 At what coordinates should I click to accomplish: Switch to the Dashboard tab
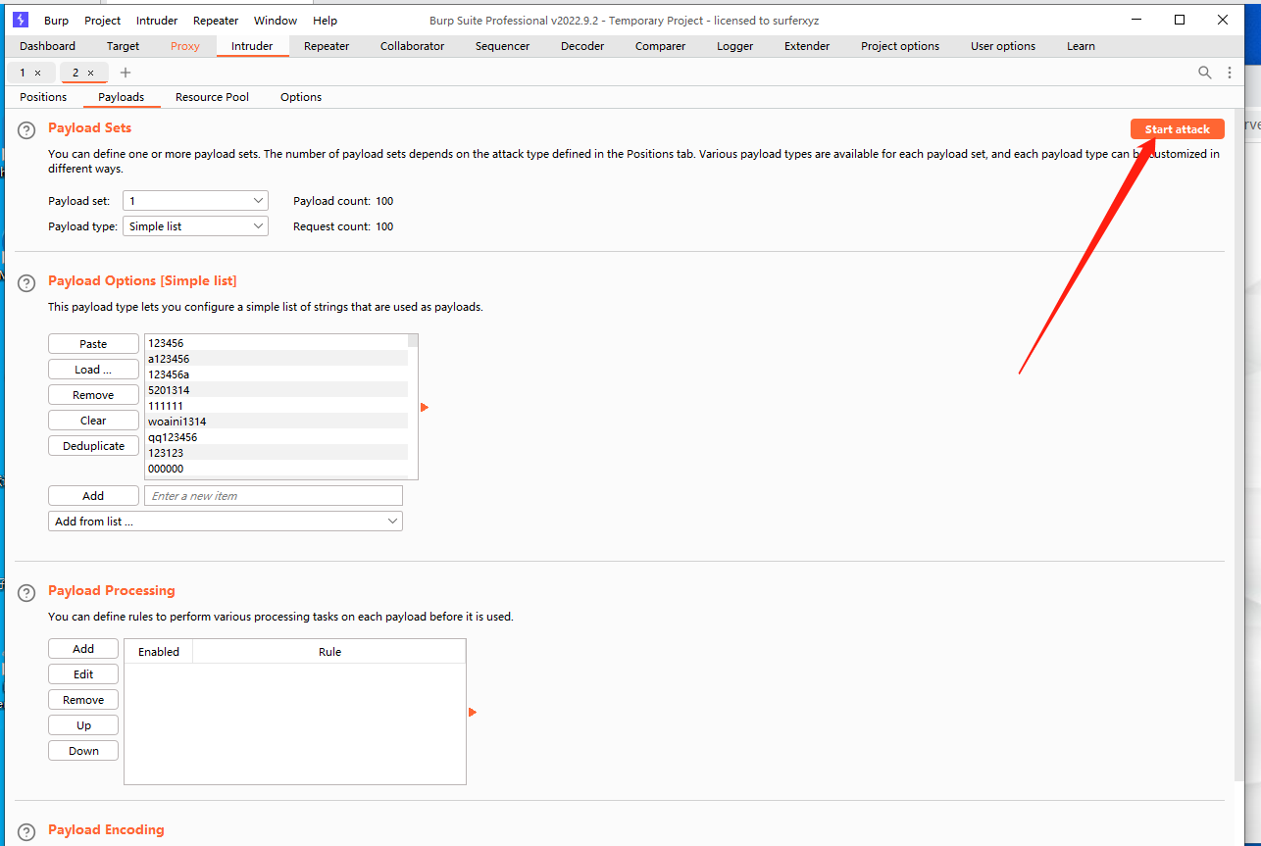click(47, 46)
